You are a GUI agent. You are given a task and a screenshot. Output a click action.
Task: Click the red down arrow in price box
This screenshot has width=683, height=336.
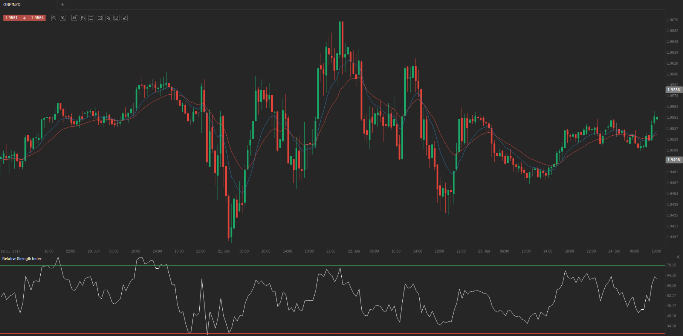point(24,18)
